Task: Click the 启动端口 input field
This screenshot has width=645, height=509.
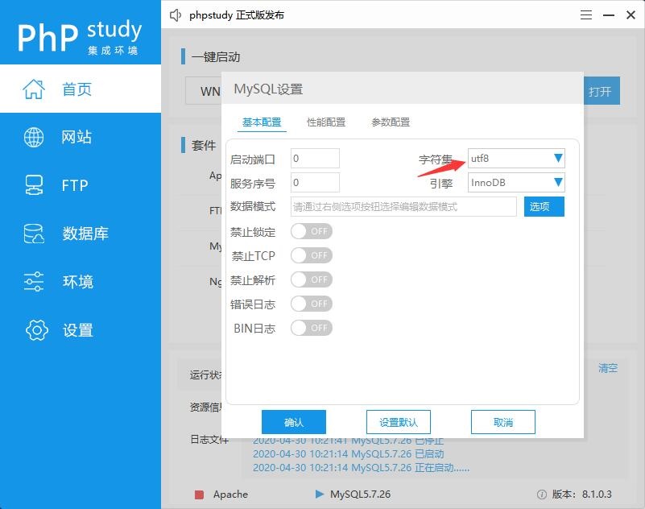Action: (315, 159)
